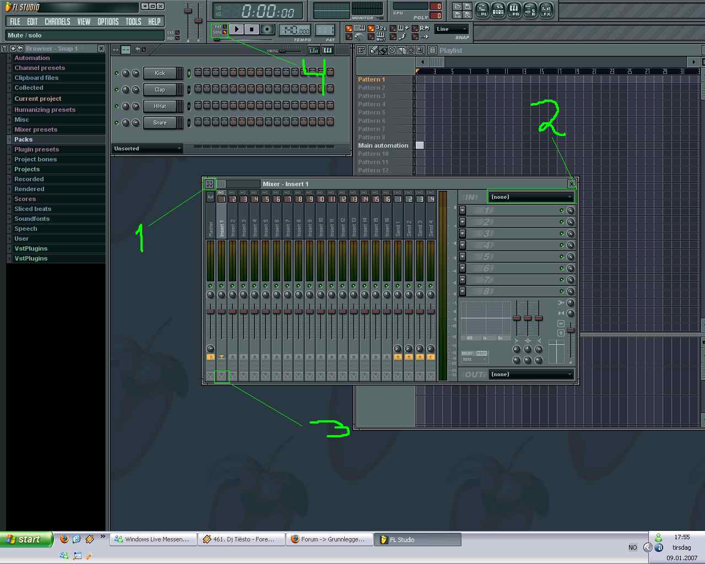Open the FILE menu

(x=15, y=21)
